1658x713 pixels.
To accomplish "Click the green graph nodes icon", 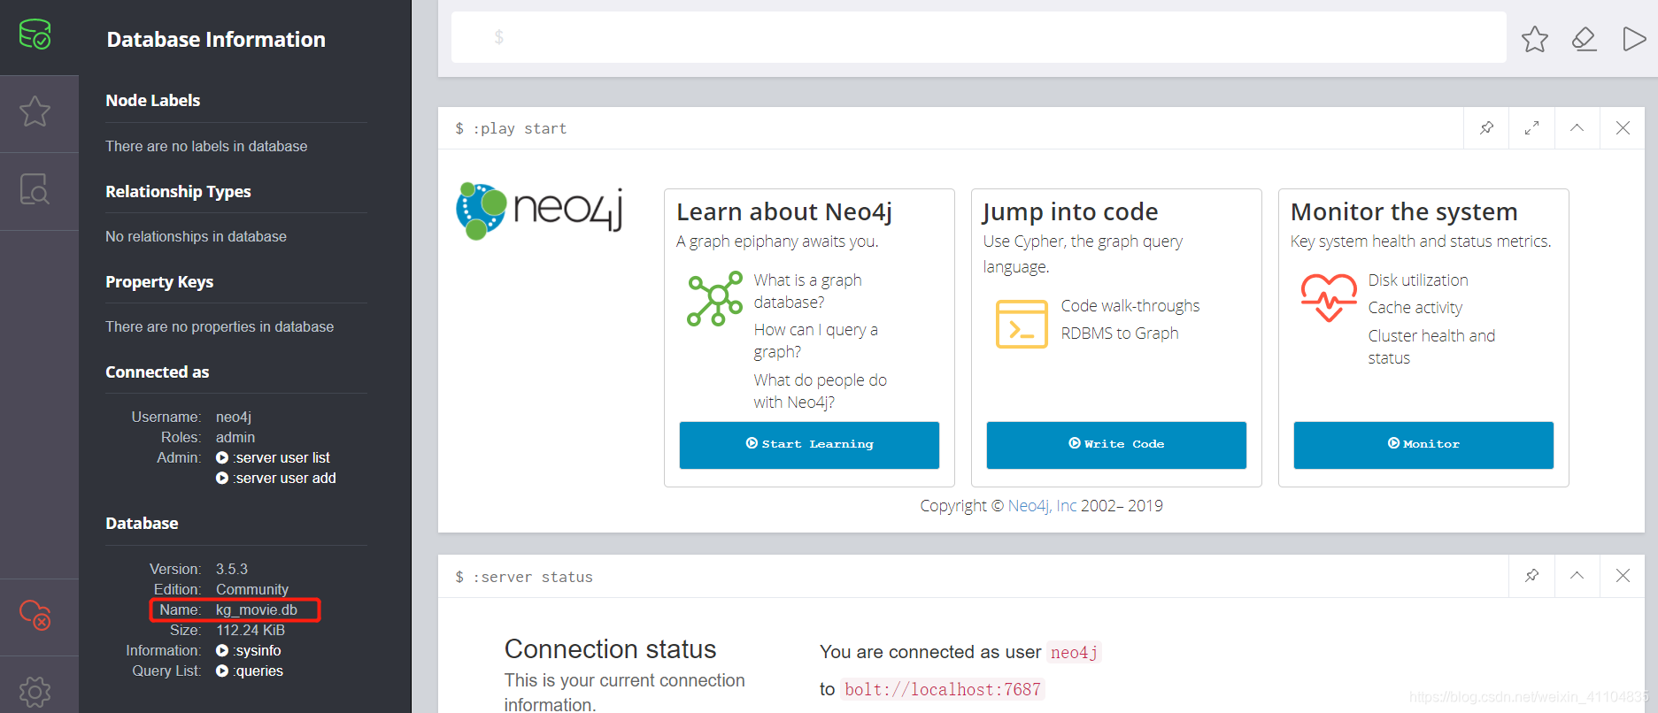I will coord(714,299).
